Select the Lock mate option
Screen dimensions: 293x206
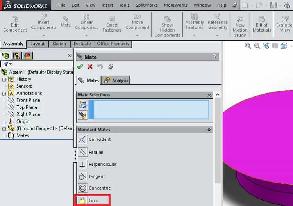pyautogui.click(x=92, y=201)
